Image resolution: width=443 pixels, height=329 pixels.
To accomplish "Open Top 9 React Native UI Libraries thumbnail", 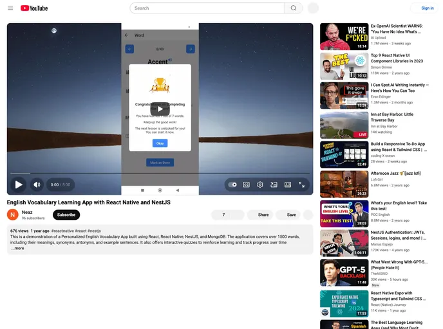I will (344, 66).
